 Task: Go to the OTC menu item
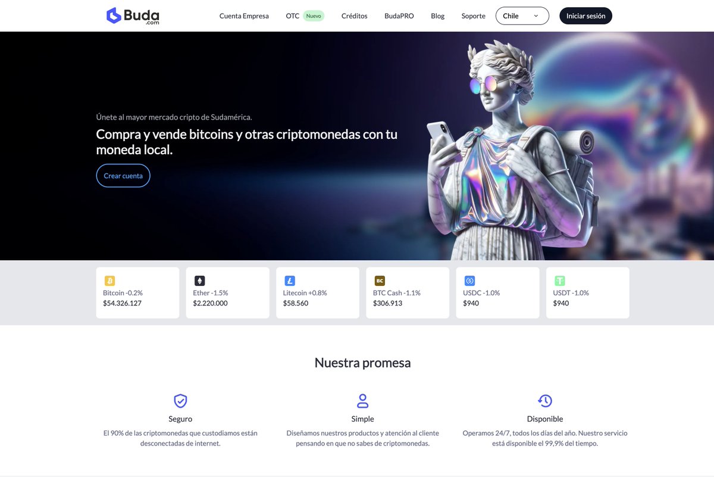point(293,16)
